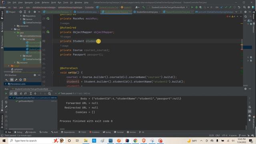Open test history clock-search icon
Image resolution: width=256 pixels, height=144 pixels.
tap(49, 94)
